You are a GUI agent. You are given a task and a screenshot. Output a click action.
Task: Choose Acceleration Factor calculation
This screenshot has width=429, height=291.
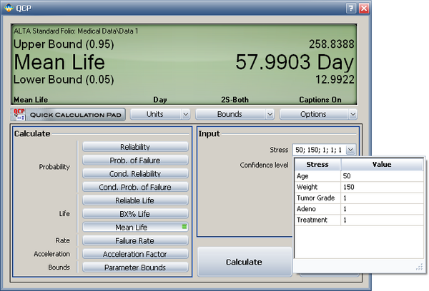(x=135, y=254)
